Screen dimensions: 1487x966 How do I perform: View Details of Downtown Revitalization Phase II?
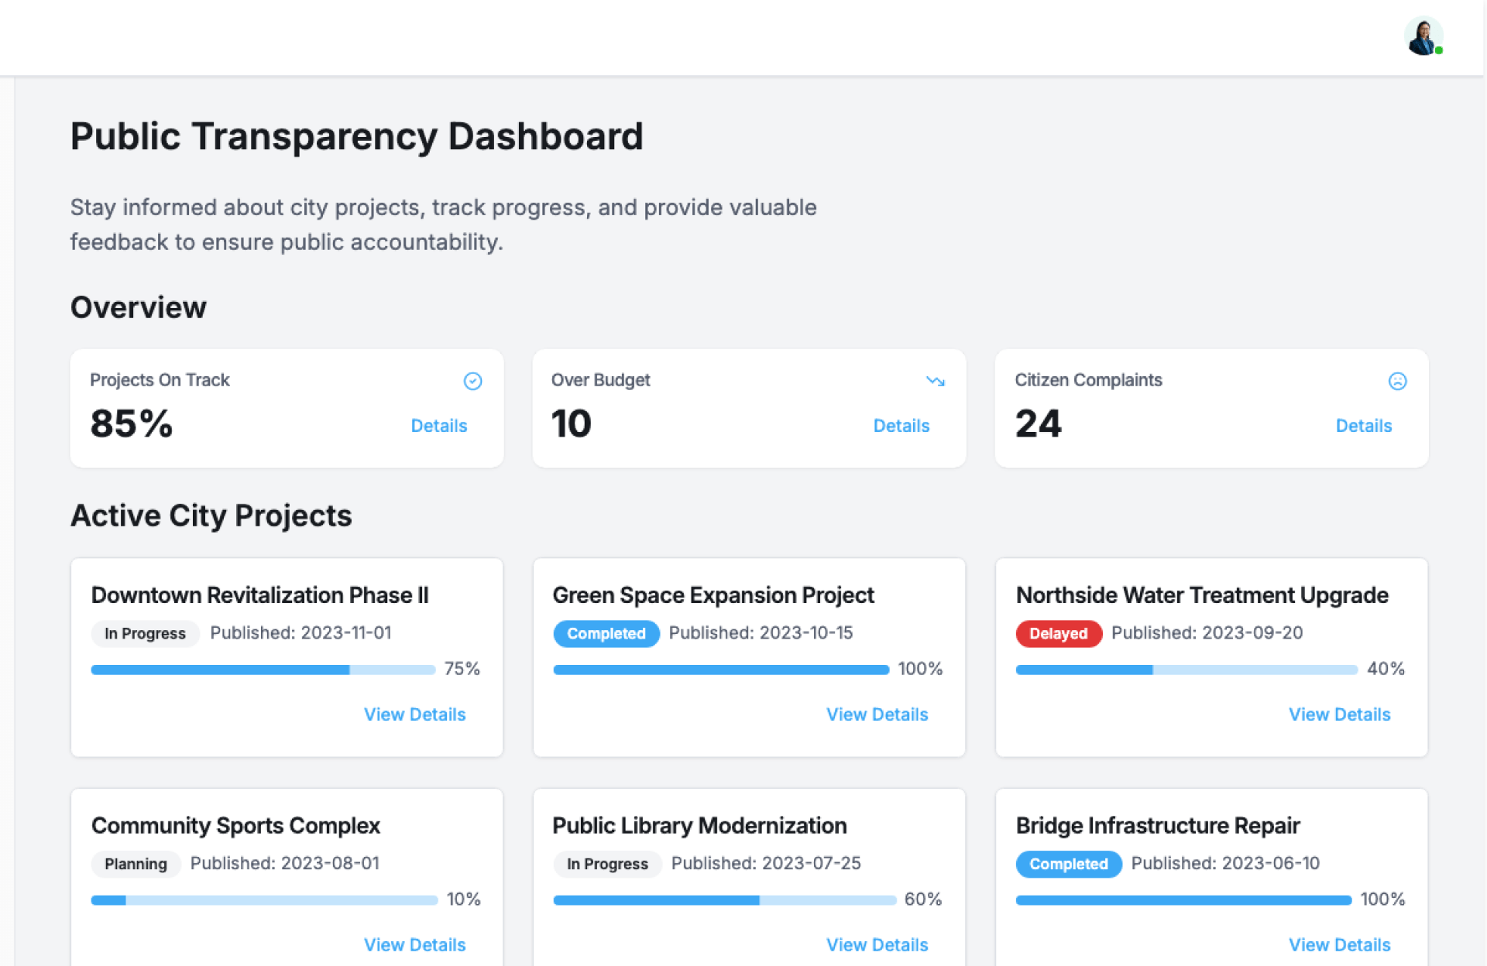pos(414,714)
